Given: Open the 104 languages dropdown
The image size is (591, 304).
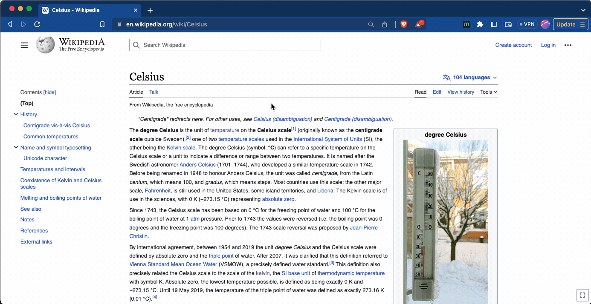Looking at the screenshot, I should [x=470, y=77].
